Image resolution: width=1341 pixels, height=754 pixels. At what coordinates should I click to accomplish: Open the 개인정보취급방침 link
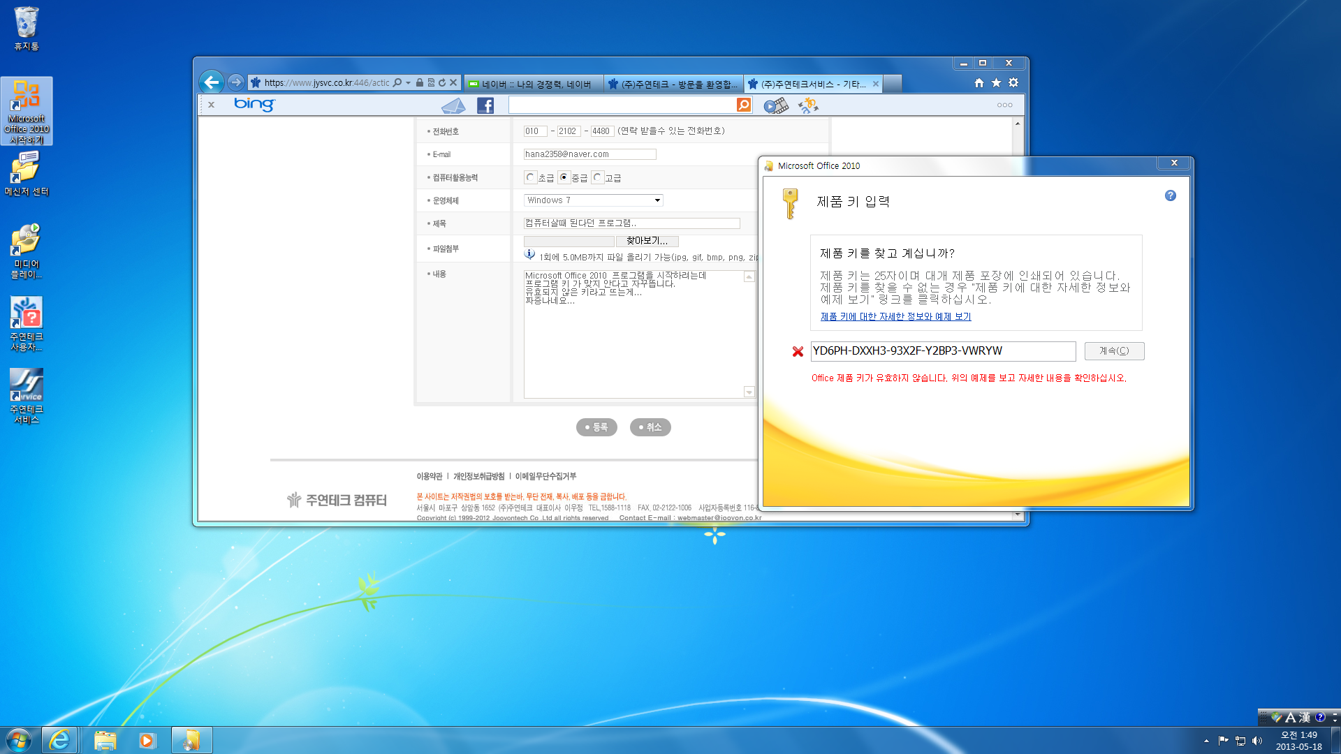point(478,476)
